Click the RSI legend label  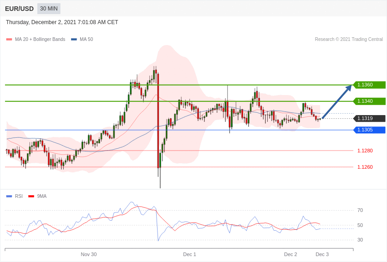point(19,196)
